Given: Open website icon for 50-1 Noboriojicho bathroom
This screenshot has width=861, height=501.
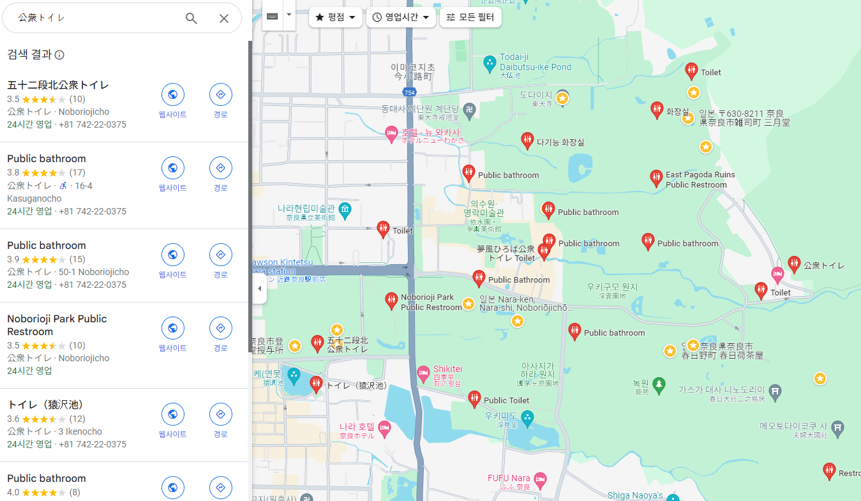Looking at the screenshot, I should [x=172, y=255].
